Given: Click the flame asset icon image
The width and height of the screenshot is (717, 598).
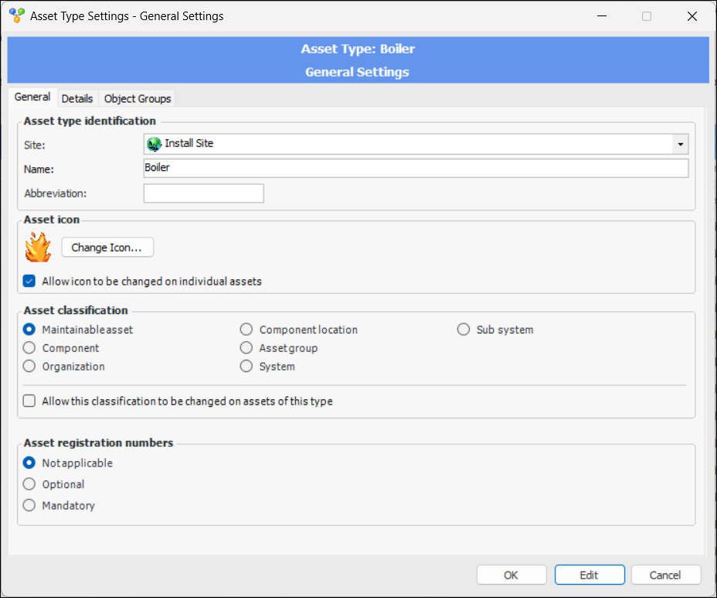Looking at the screenshot, I should [x=37, y=248].
